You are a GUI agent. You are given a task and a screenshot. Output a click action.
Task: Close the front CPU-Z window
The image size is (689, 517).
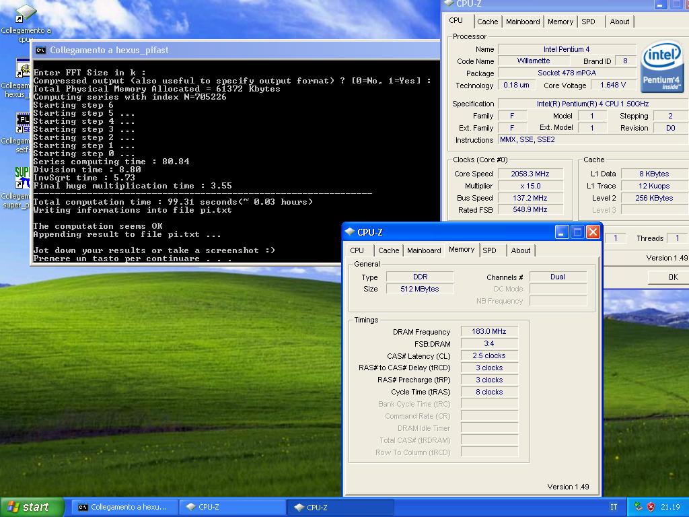[x=593, y=232]
